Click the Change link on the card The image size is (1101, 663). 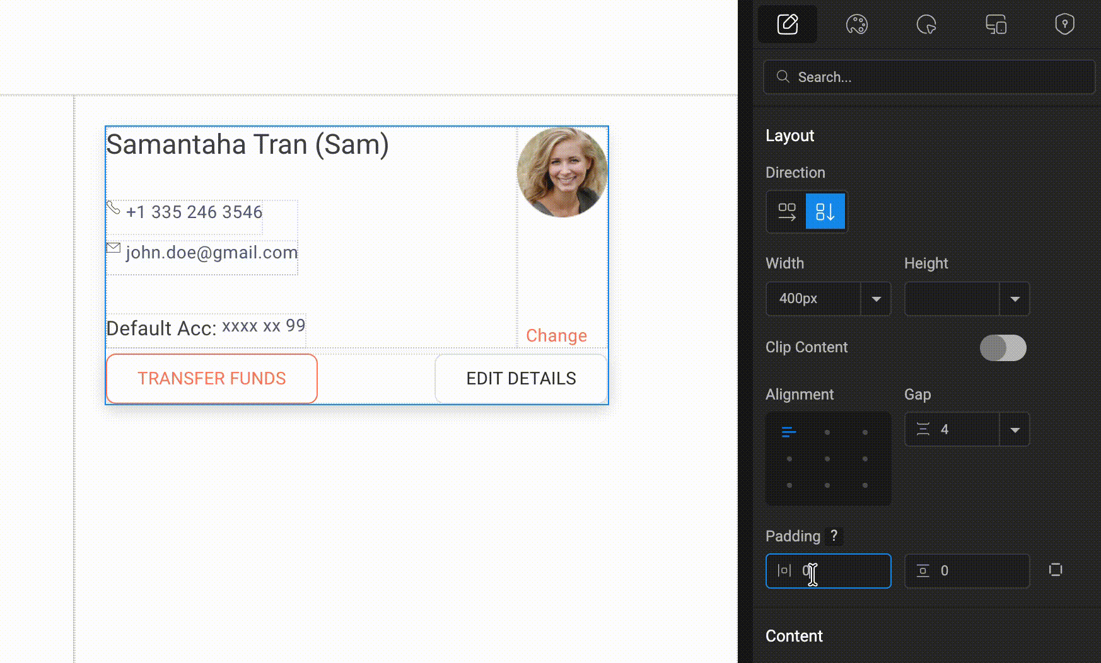(556, 335)
